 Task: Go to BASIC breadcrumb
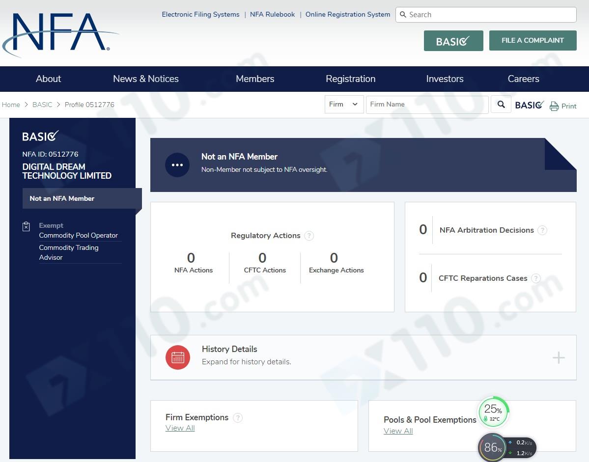[42, 105]
